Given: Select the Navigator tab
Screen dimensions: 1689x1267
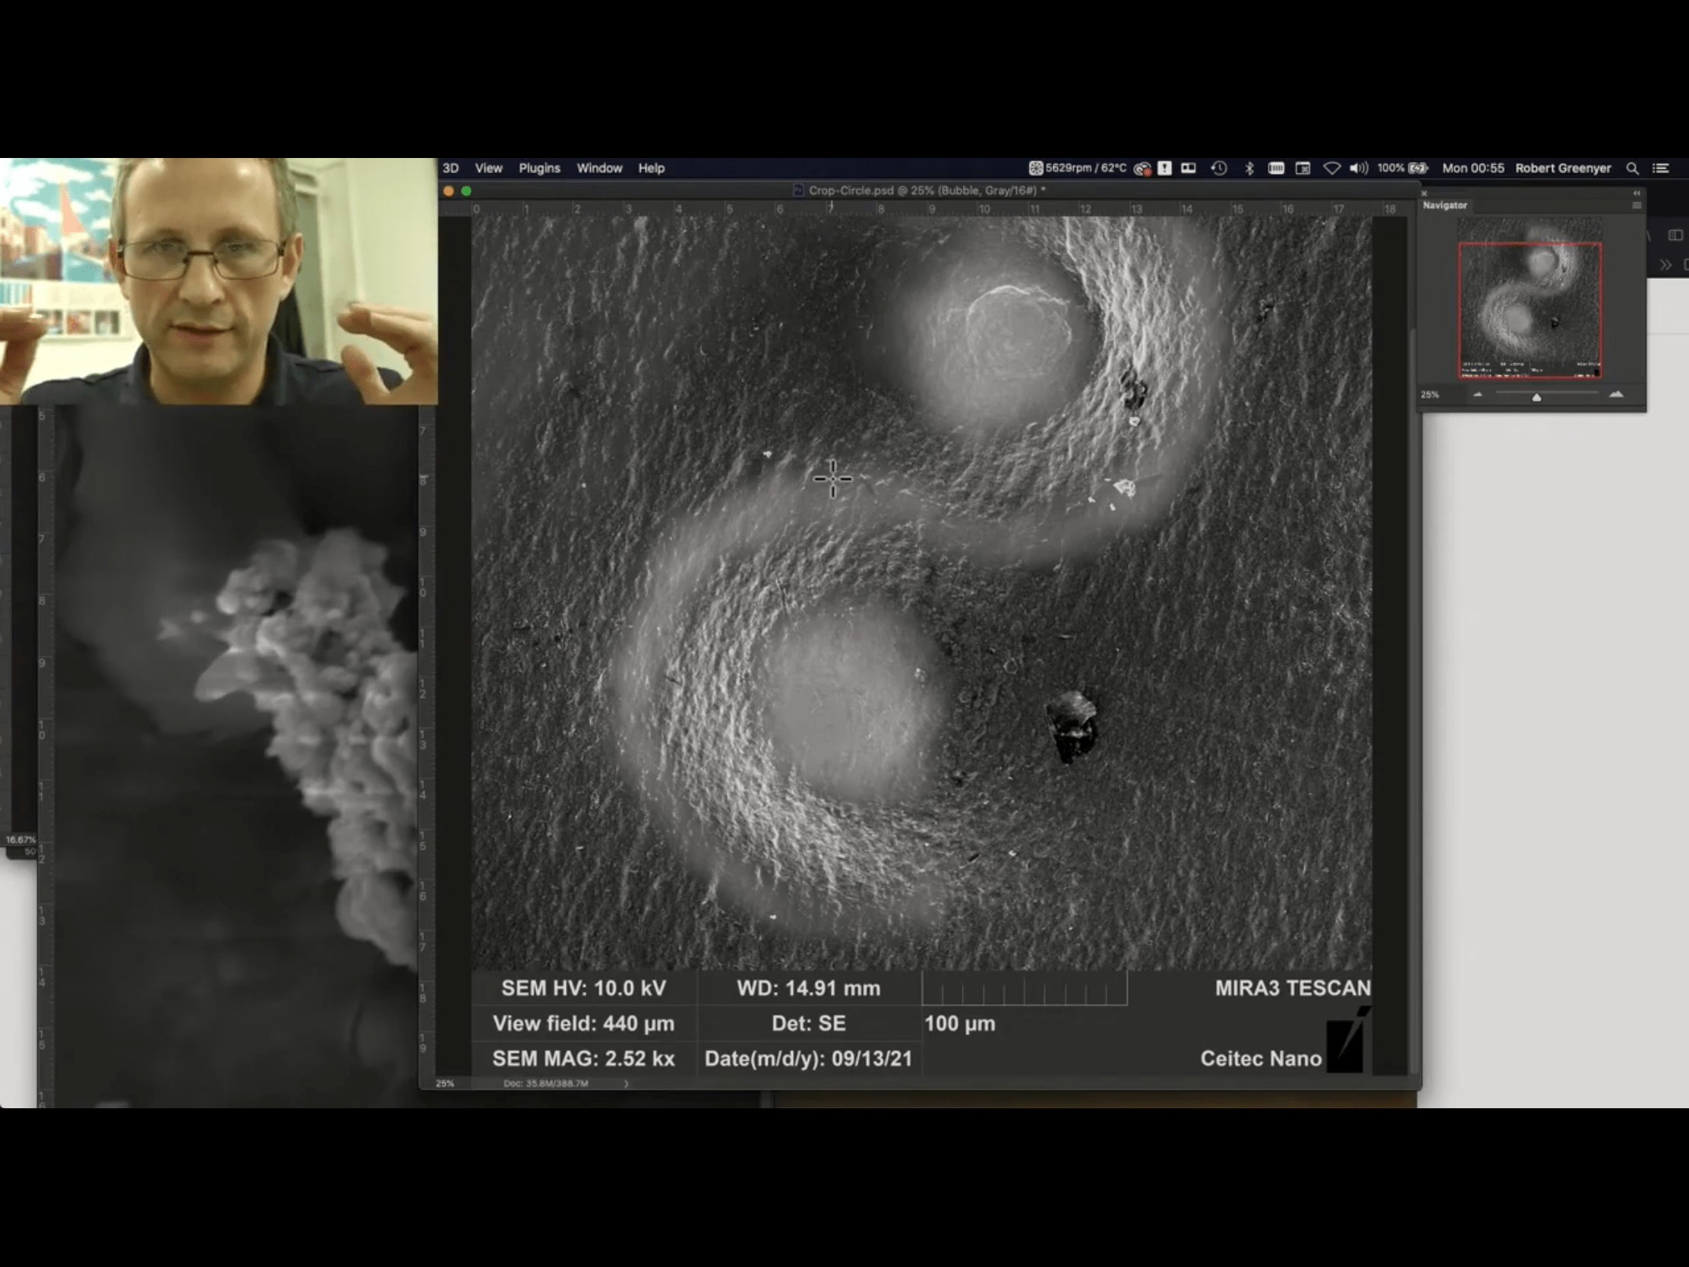Looking at the screenshot, I should [x=1444, y=205].
